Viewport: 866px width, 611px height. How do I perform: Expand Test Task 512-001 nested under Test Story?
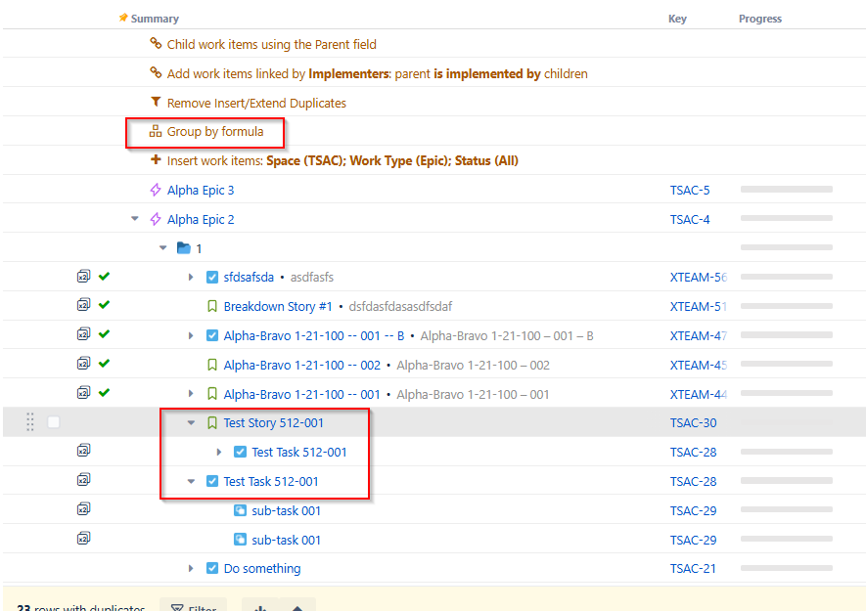click(219, 452)
